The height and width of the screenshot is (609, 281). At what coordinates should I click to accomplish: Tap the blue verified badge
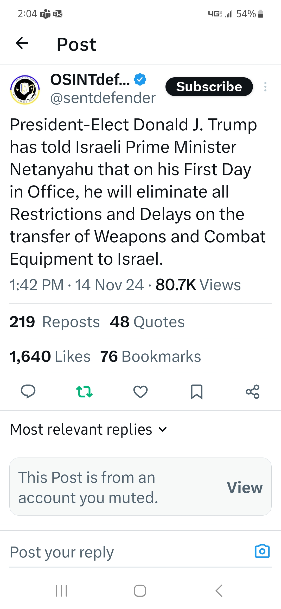140,79
